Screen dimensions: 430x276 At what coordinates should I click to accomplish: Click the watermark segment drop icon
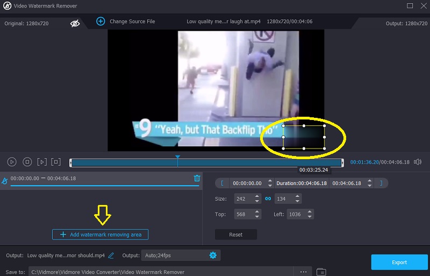pyautogui.click(x=4, y=181)
